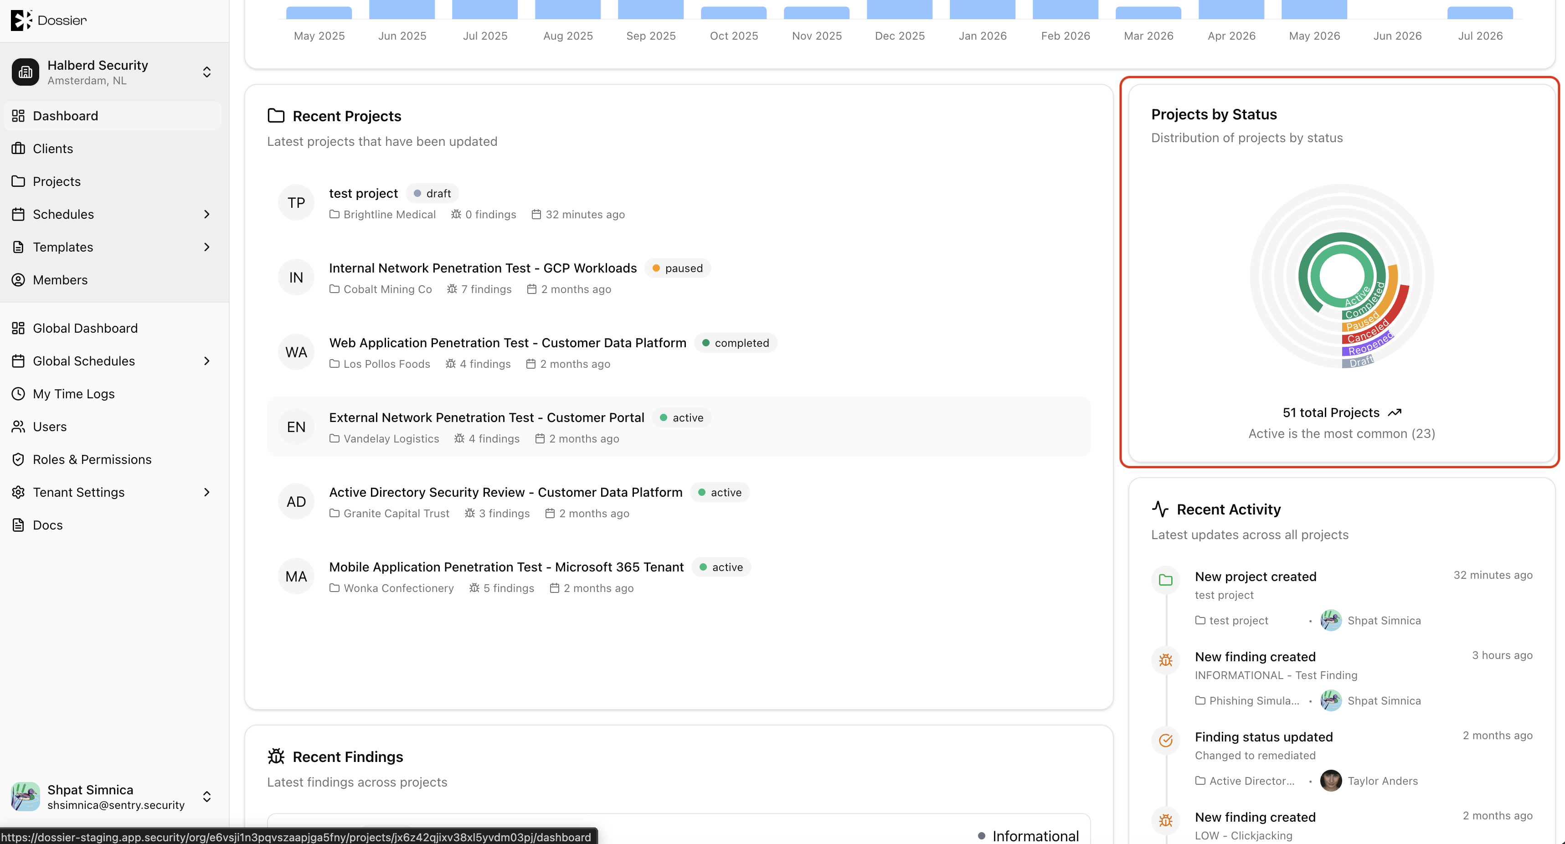Click the Dossier logo icon
This screenshot has width=1565, height=844.
click(21, 20)
